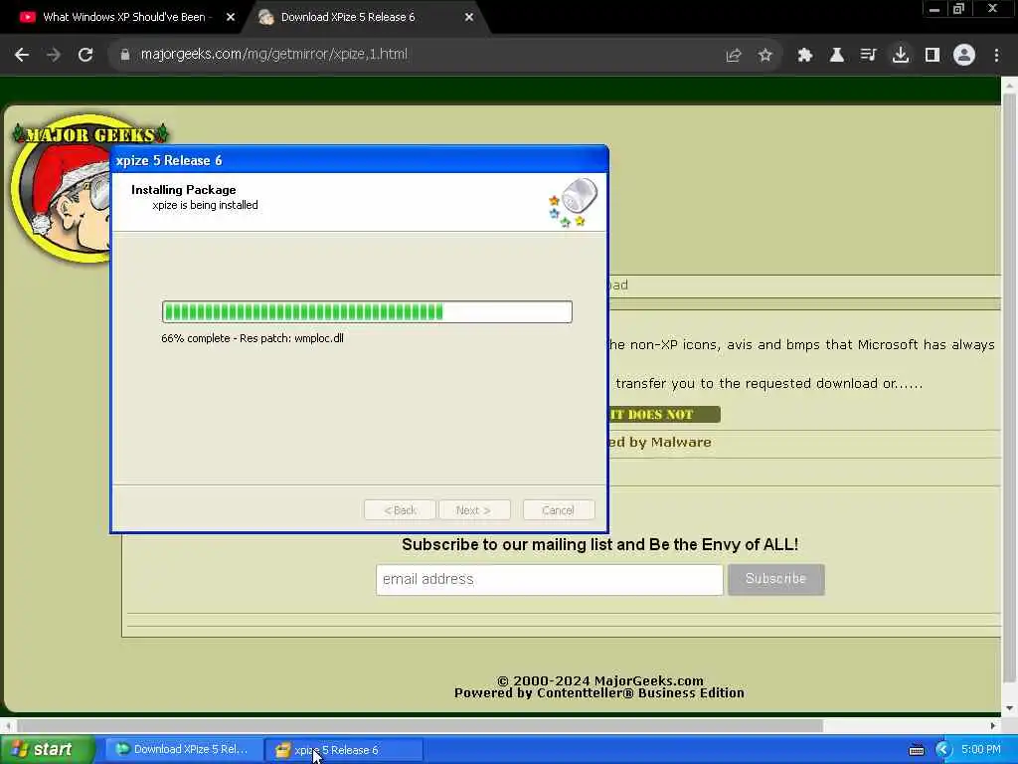1018x764 pixels.
Task: Open Chrome three-dot menu
Action: (x=996, y=56)
